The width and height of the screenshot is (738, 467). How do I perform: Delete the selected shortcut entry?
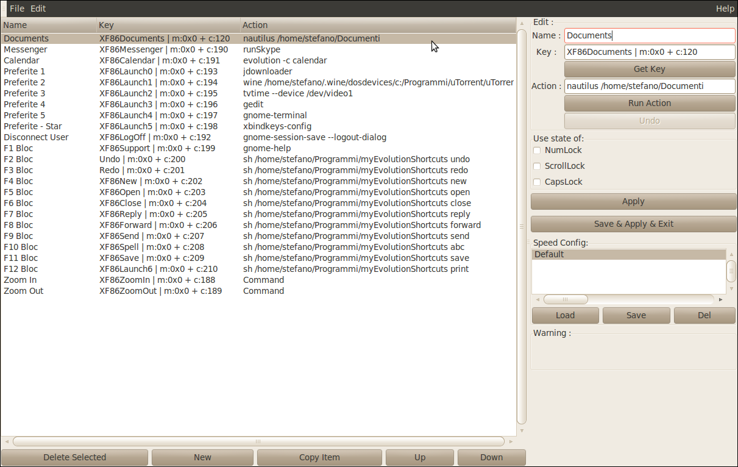(x=74, y=457)
